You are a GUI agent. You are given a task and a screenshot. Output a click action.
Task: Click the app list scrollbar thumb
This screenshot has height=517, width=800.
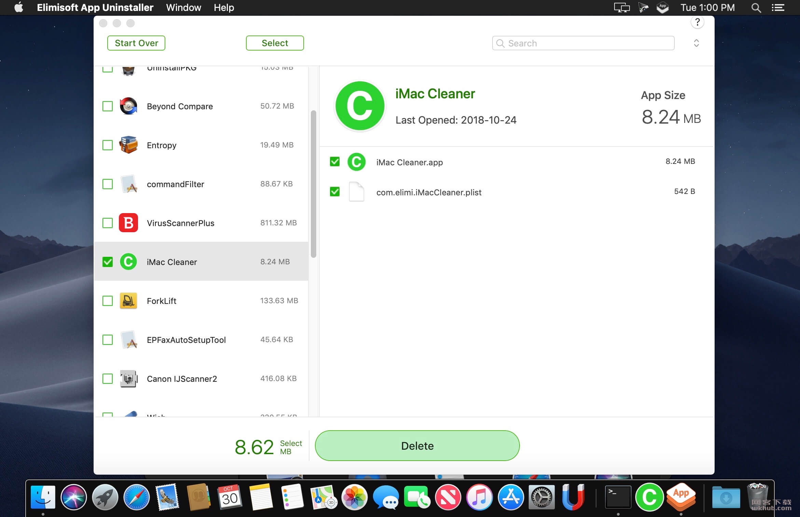pyautogui.click(x=314, y=184)
